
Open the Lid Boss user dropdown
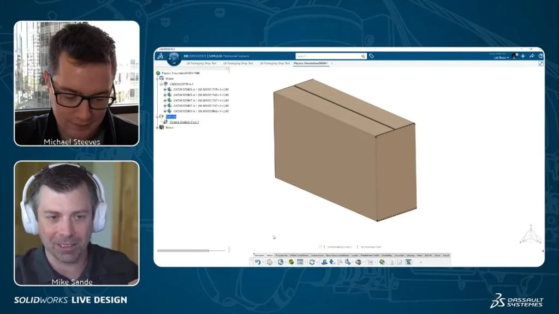click(x=501, y=58)
